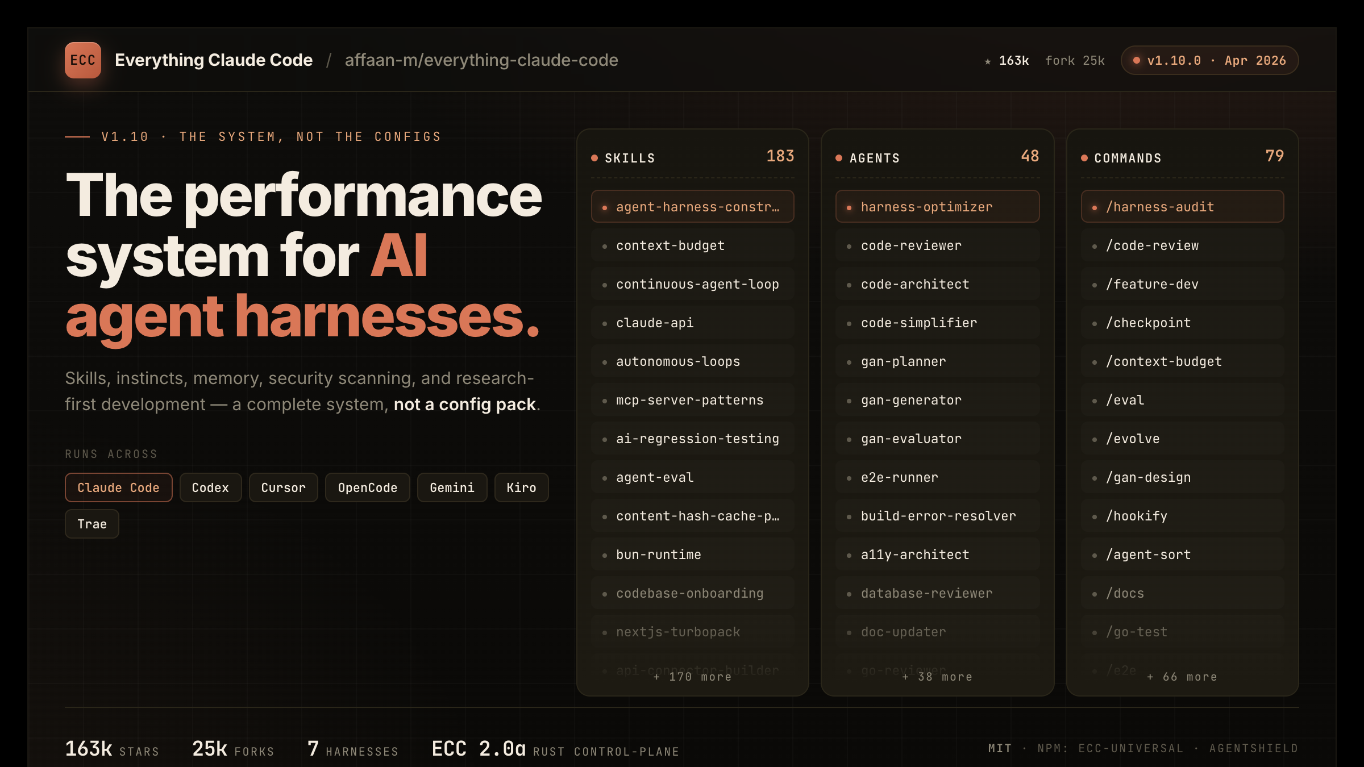Viewport: 1364px width, 767px height.
Task: Click the dot icon on agent-harness-constr skill
Action: coord(605,208)
